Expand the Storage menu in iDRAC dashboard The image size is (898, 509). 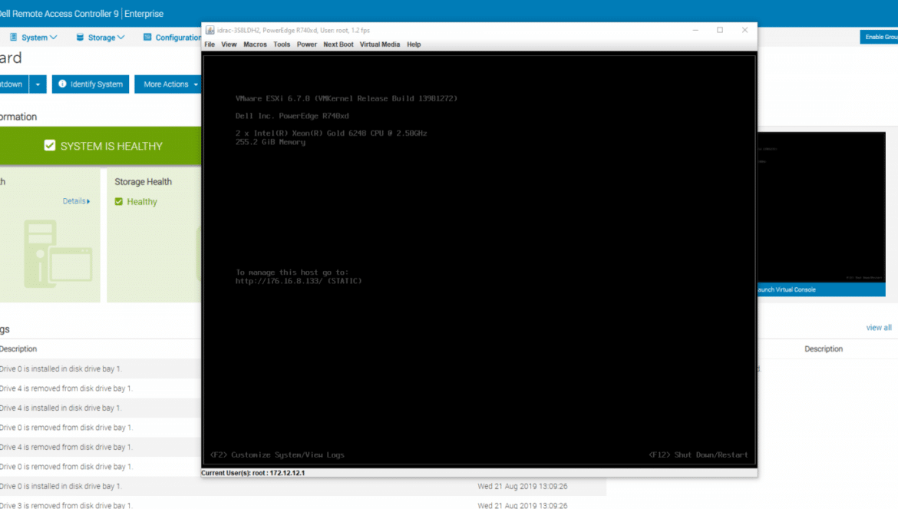pos(101,37)
